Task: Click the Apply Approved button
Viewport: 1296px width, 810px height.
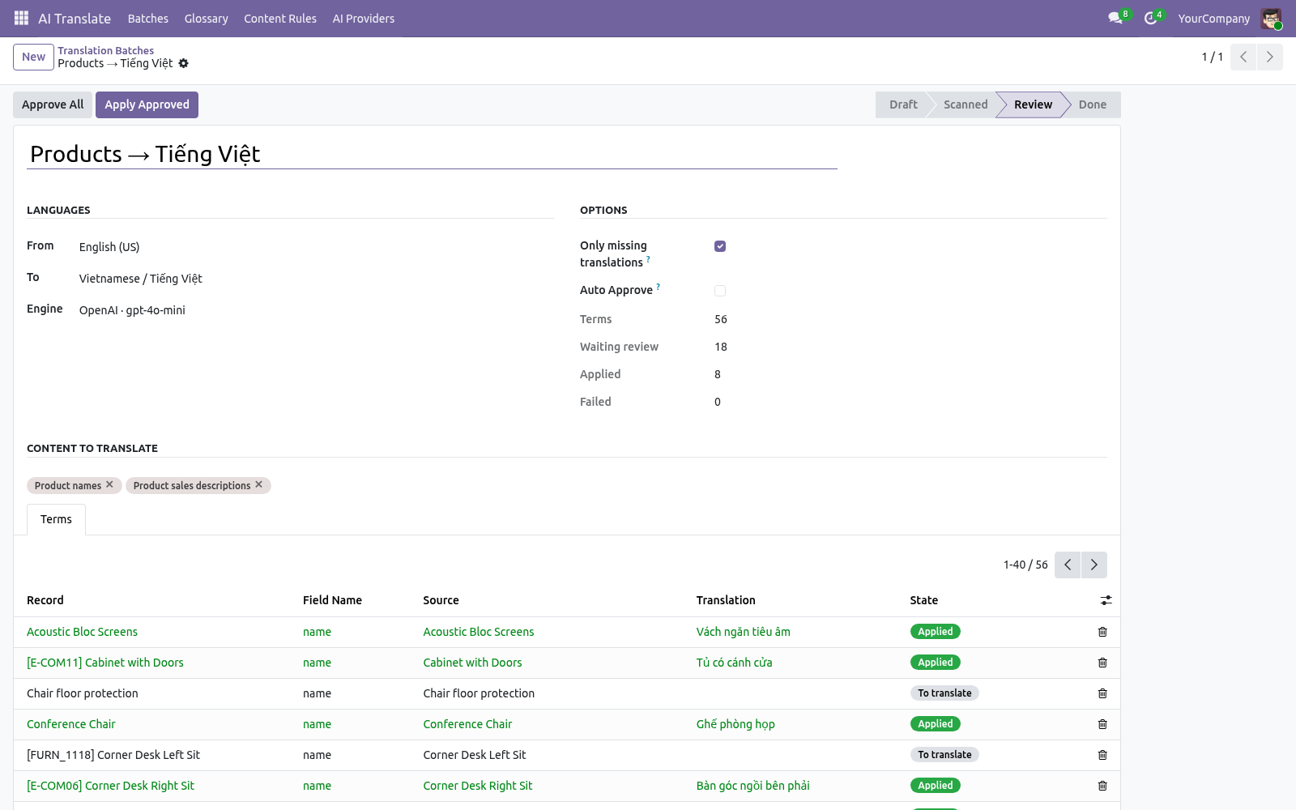Action: point(147,104)
